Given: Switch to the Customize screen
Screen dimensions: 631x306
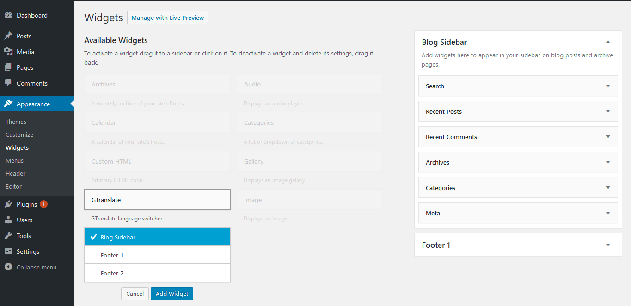Looking at the screenshot, I should pyautogui.click(x=19, y=135).
